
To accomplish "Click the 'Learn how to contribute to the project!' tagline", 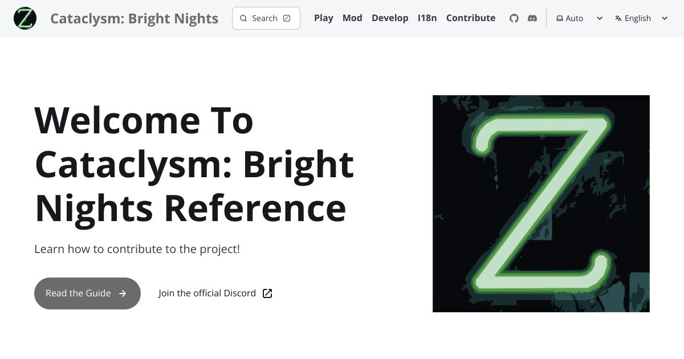I will coord(137,249).
